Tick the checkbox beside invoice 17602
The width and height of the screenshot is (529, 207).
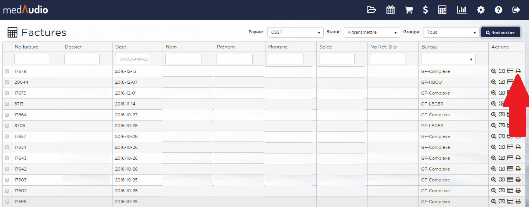7,191
